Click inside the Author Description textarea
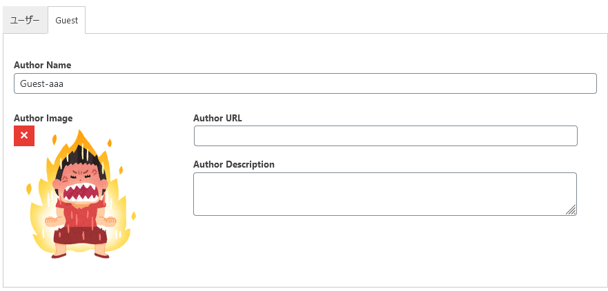 [385, 194]
